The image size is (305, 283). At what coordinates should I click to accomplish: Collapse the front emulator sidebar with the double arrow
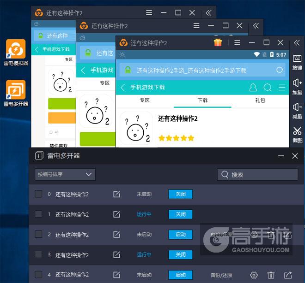tap(297, 42)
